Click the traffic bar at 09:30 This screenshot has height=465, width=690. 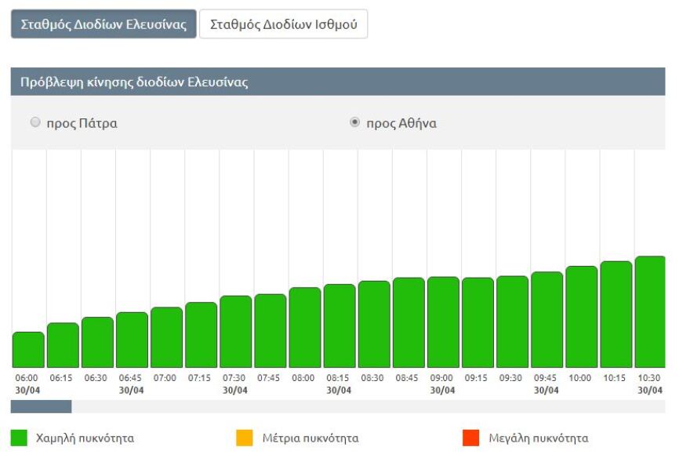point(512,322)
